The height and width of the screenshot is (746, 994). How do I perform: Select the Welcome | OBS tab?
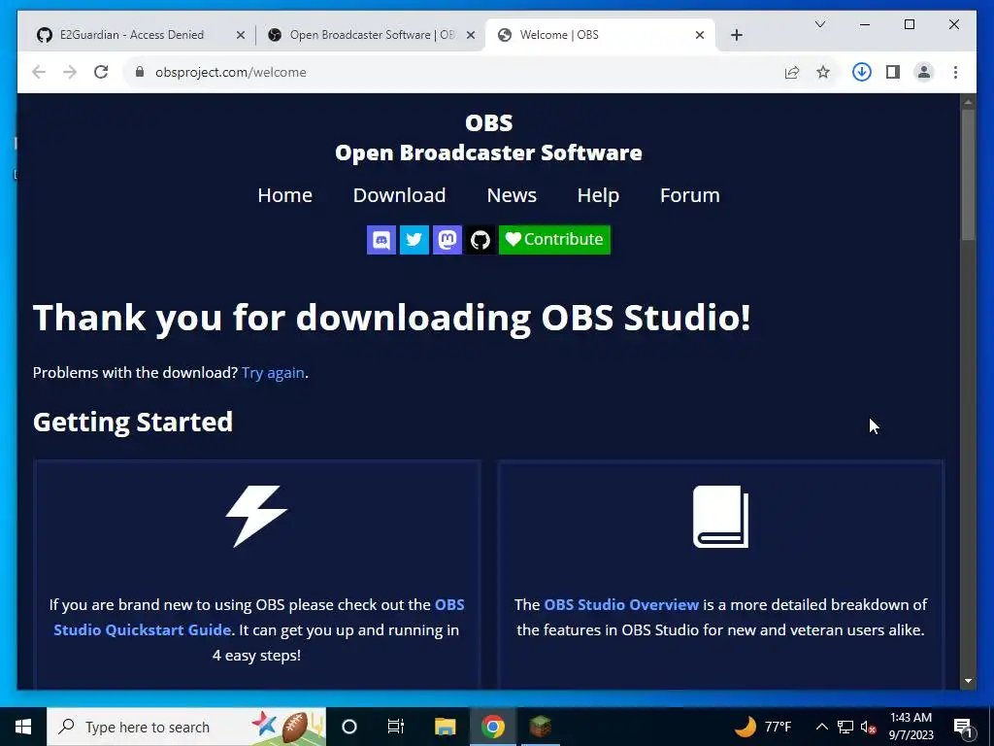pyautogui.click(x=599, y=35)
